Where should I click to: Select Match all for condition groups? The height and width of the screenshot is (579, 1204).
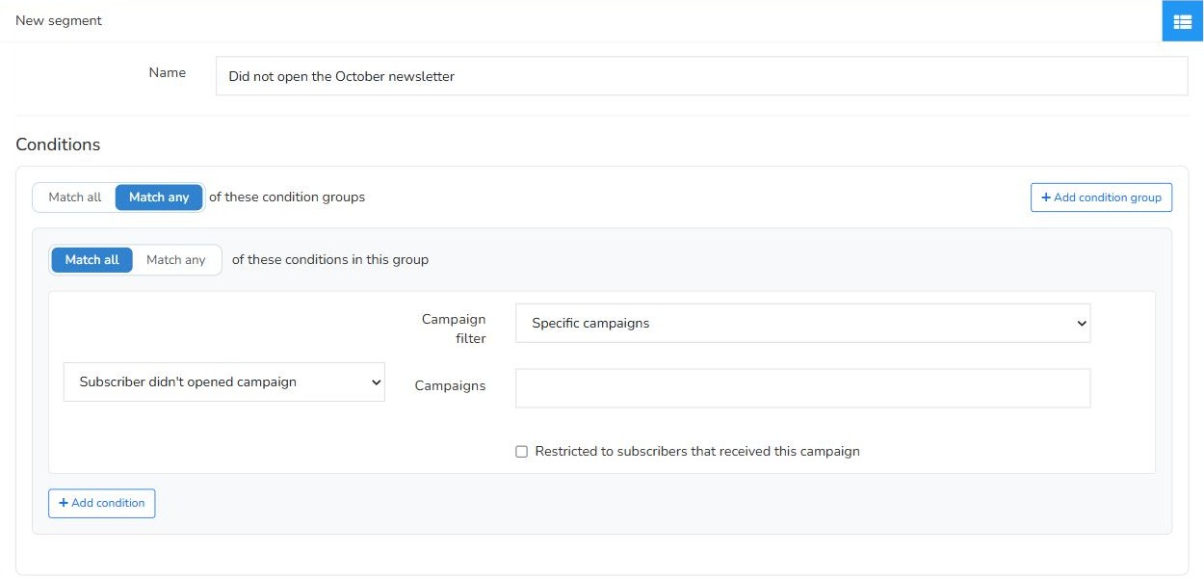74,197
